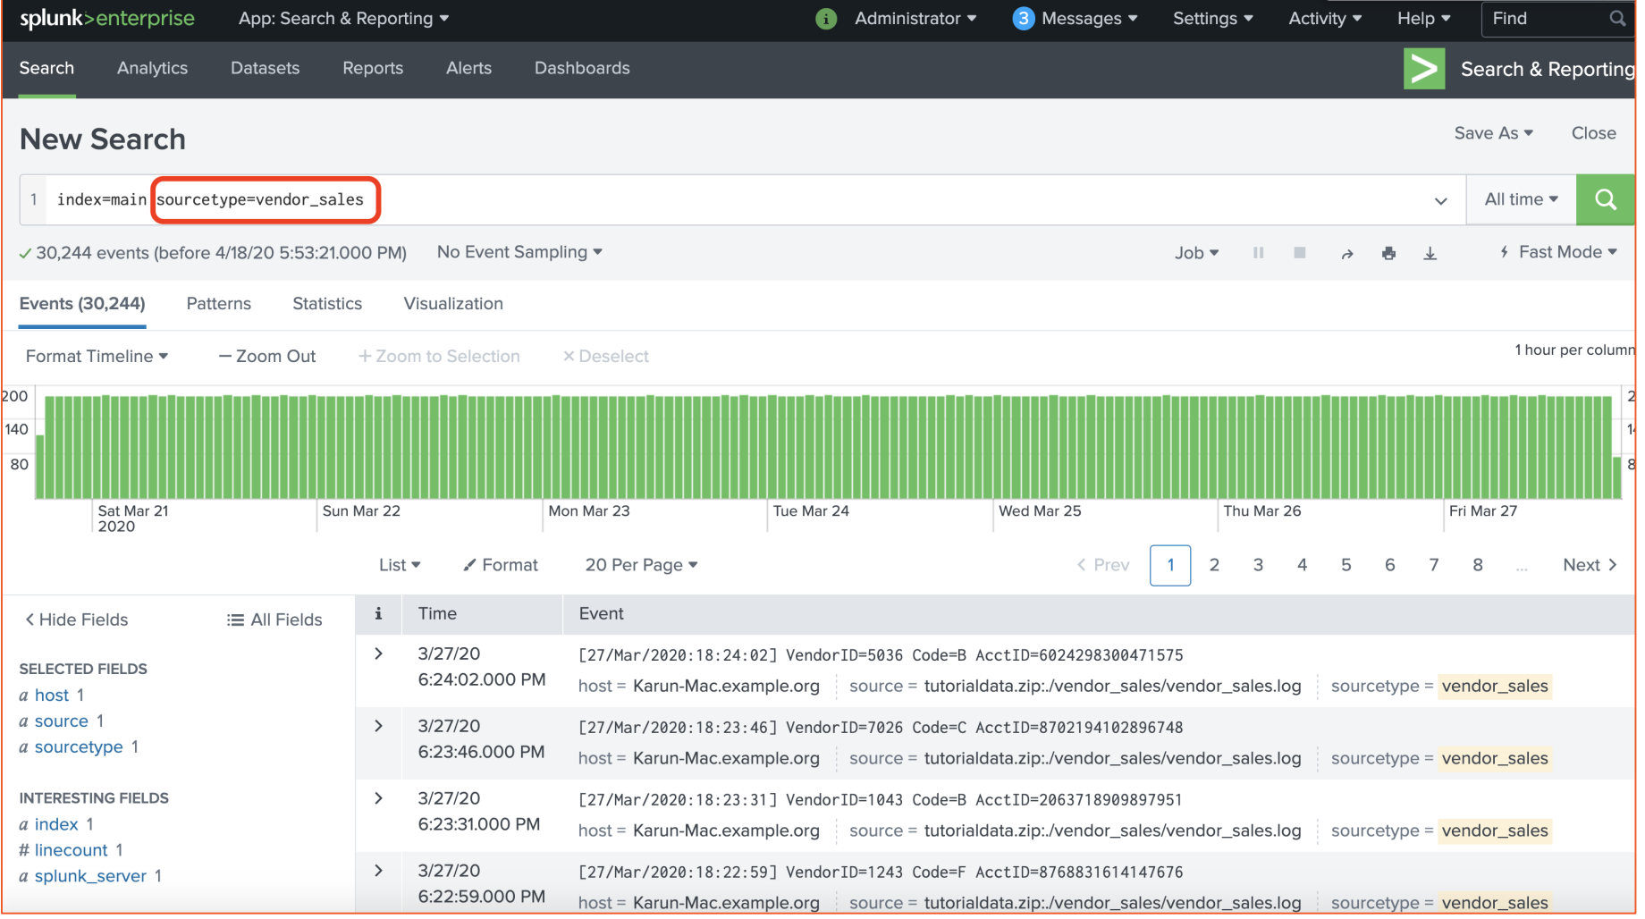Open the List view dropdown
Image resolution: width=1645 pixels, height=919 pixels.
pos(401,567)
